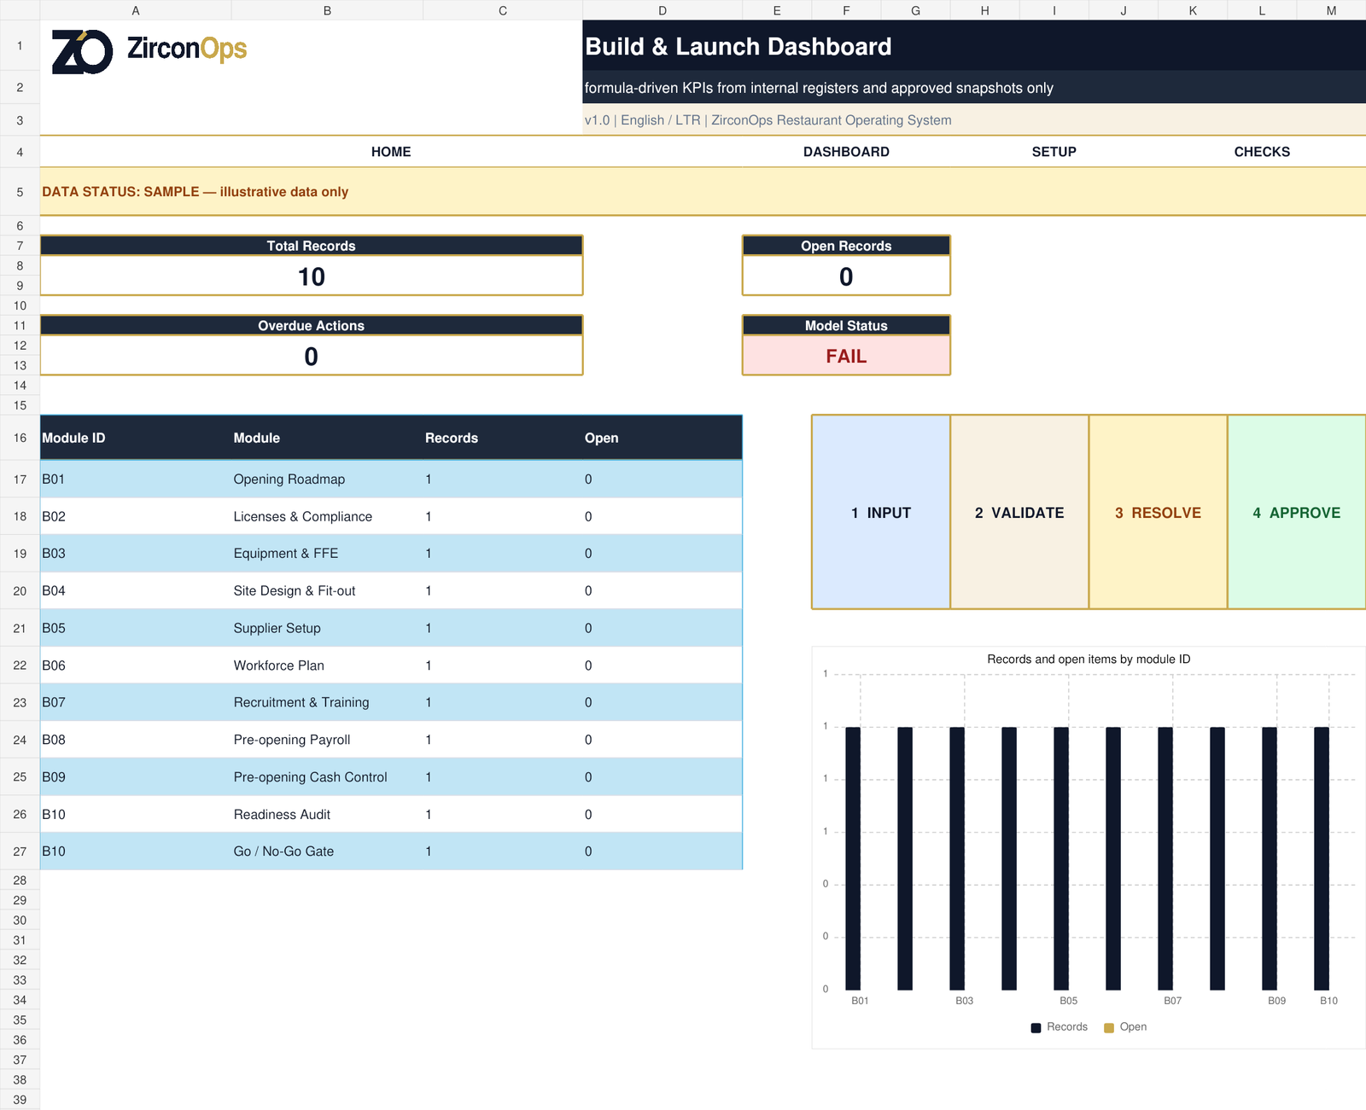The height and width of the screenshot is (1110, 1366).
Task: Click the v1.0 version info line
Action: [768, 120]
